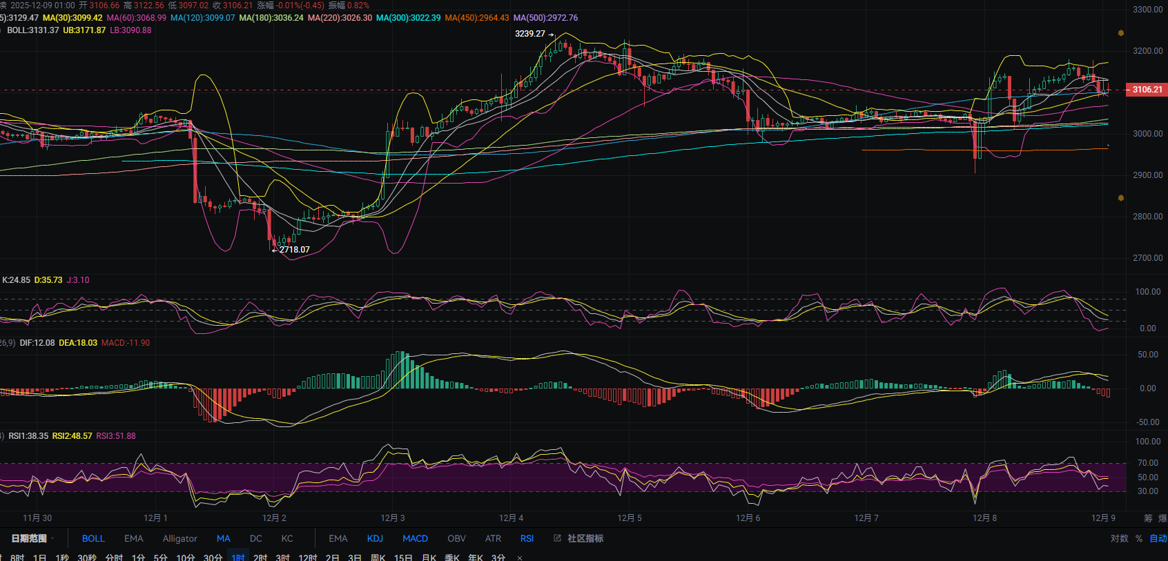The width and height of the screenshot is (1168, 561).
Task: Click the % percentage scale button
Action: point(1138,538)
